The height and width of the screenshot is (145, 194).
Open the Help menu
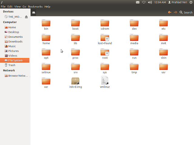coord(47,7)
